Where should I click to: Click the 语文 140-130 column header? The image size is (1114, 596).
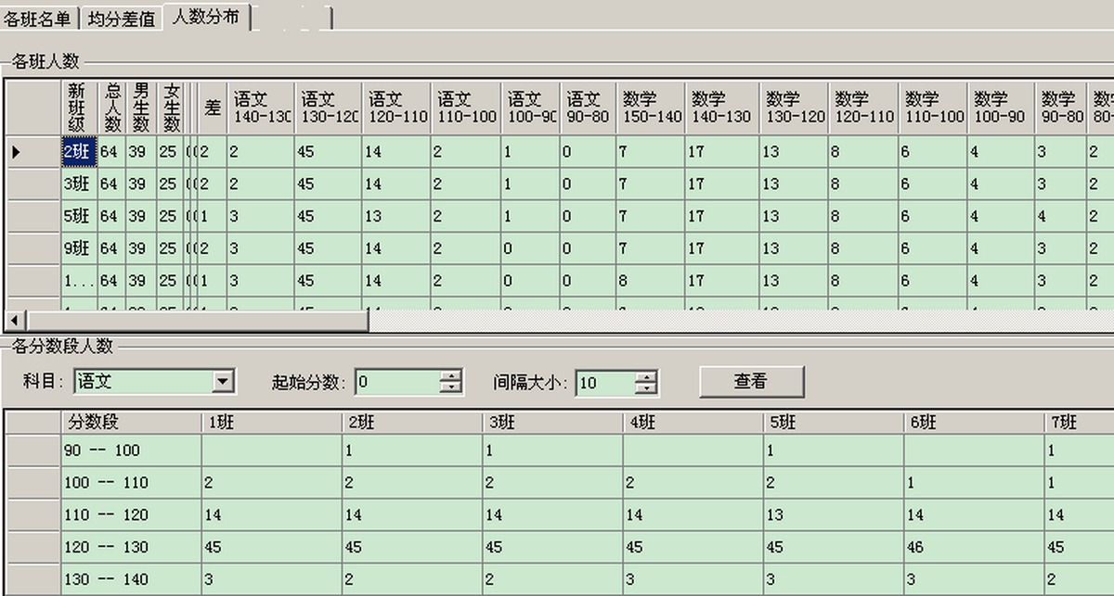tap(261, 108)
